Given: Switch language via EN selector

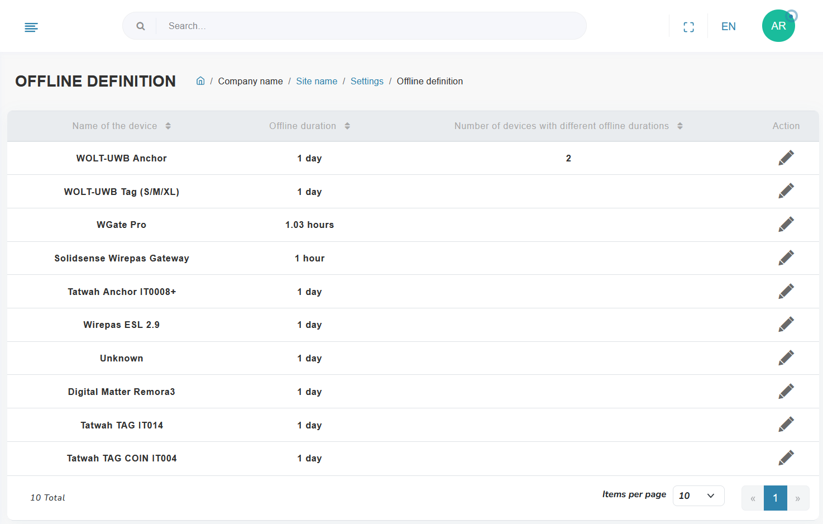Looking at the screenshot, I should pyautogui.click(x=728, y=26).
